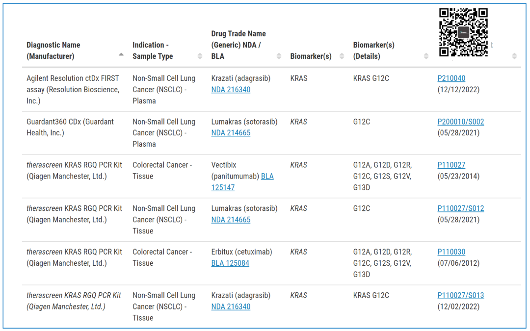Click NDA 214665 link in Guardant360 row

point(231,133)
